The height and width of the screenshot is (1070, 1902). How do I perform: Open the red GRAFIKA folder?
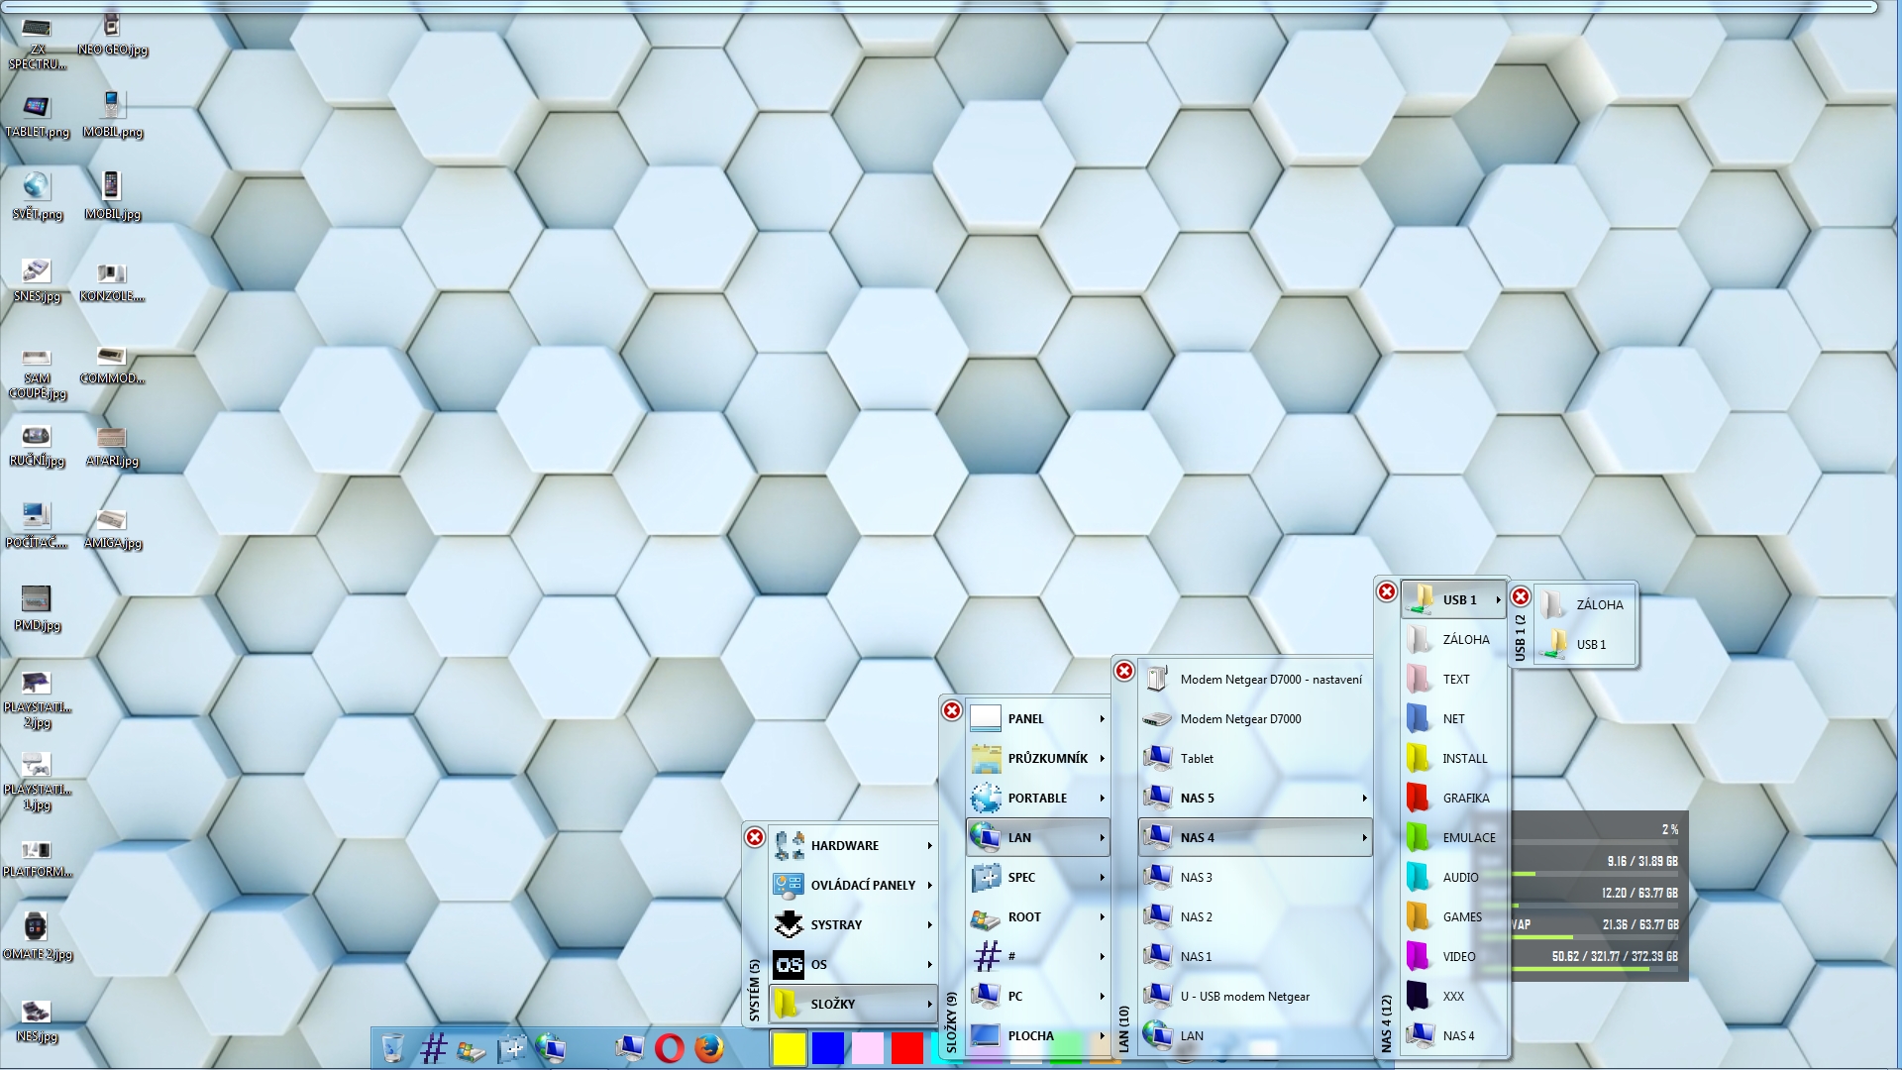point(1452,798)
